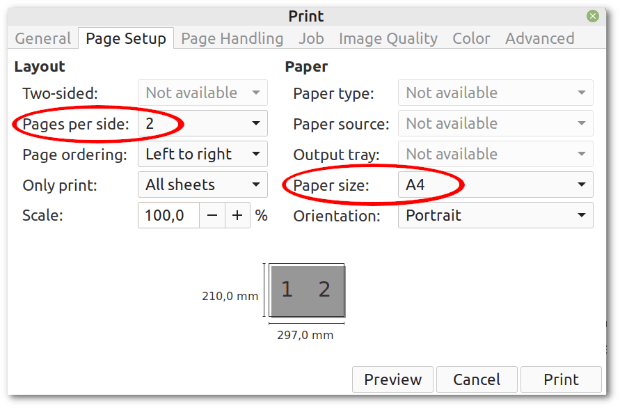Open the Paper size dropdown

495,185
